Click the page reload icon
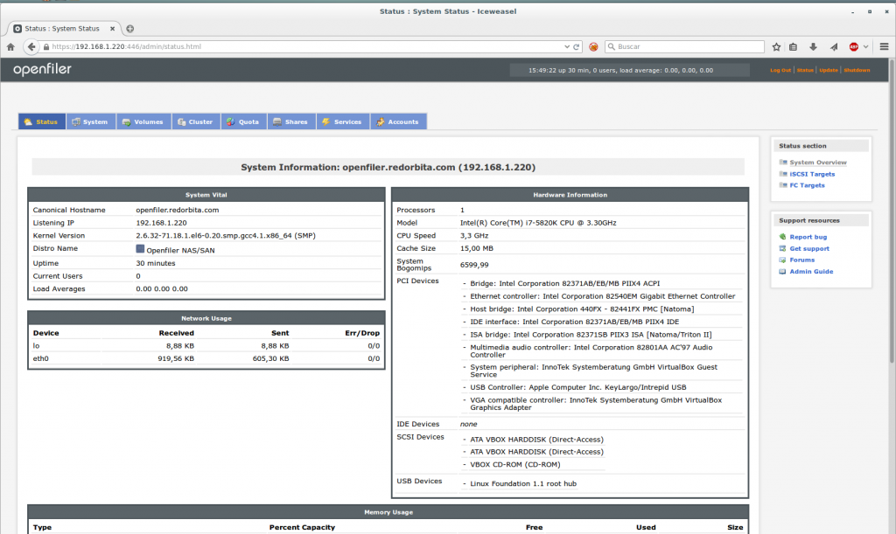896x534 pixels. click(x=576, y=46)
